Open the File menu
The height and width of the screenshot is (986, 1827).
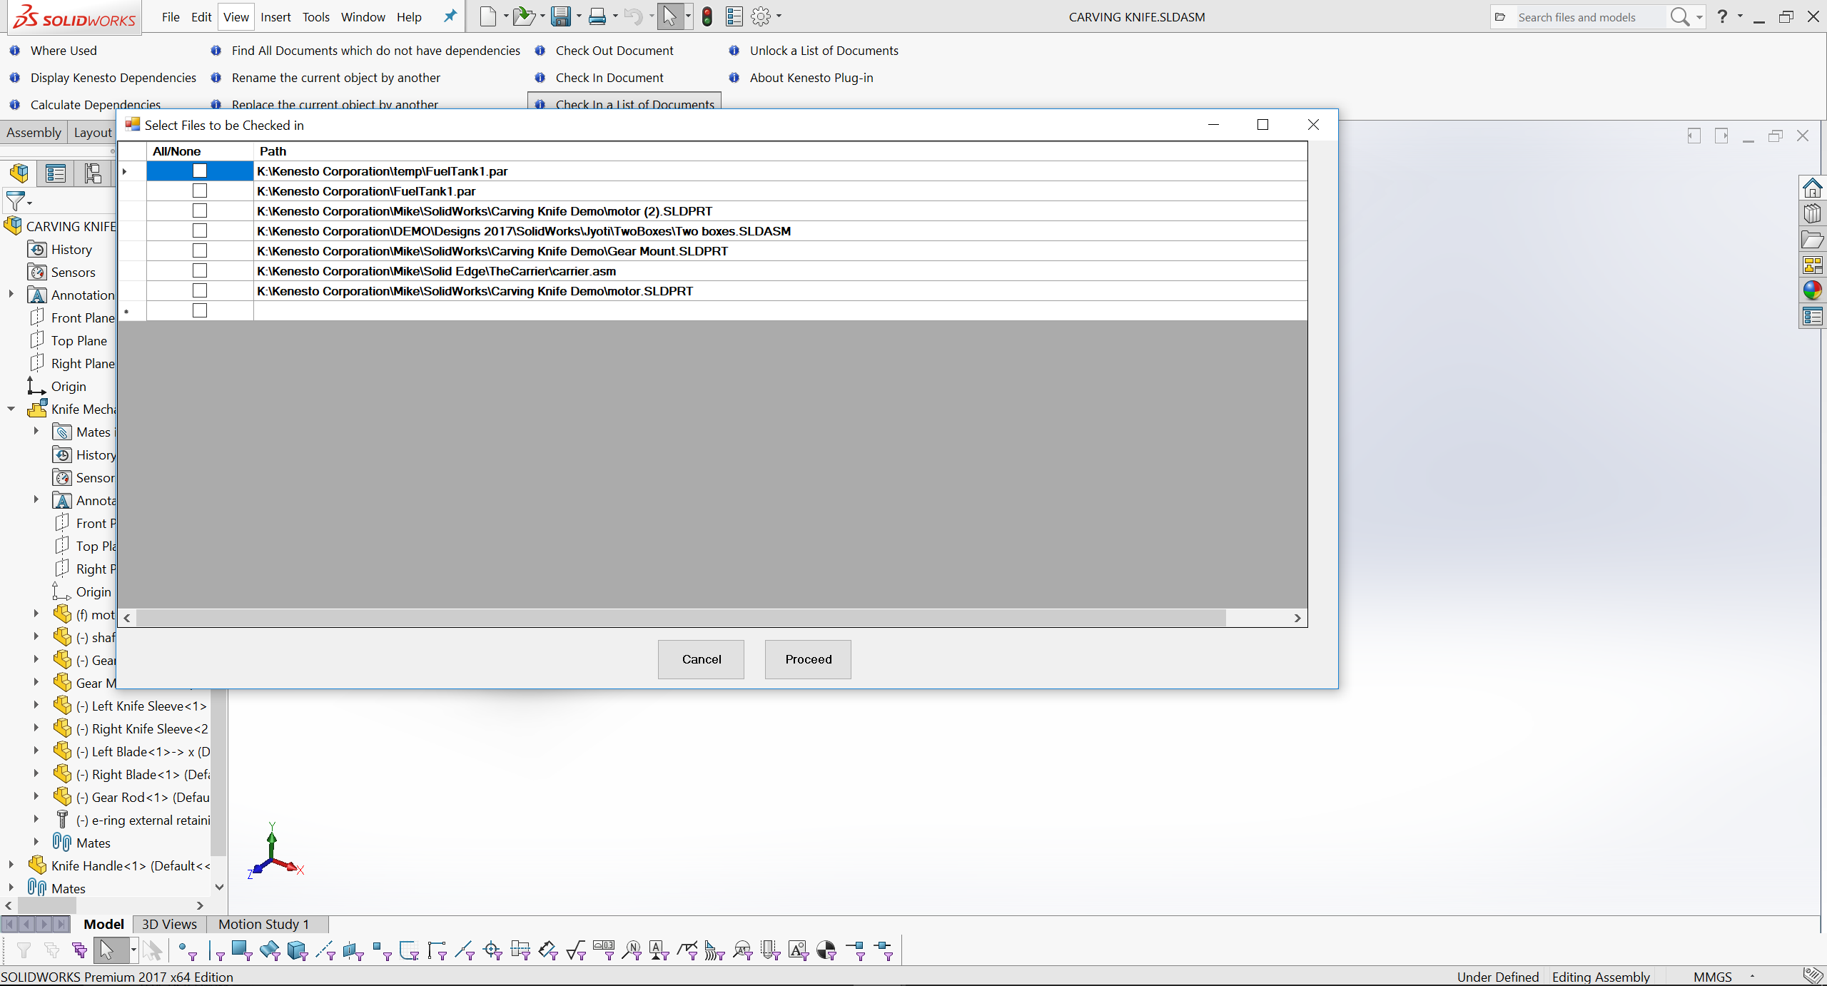(x=171, y=17)
